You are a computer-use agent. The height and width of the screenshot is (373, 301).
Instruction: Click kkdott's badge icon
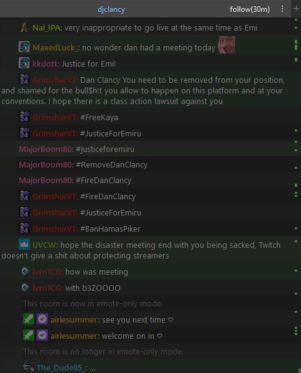pos(24,63)
